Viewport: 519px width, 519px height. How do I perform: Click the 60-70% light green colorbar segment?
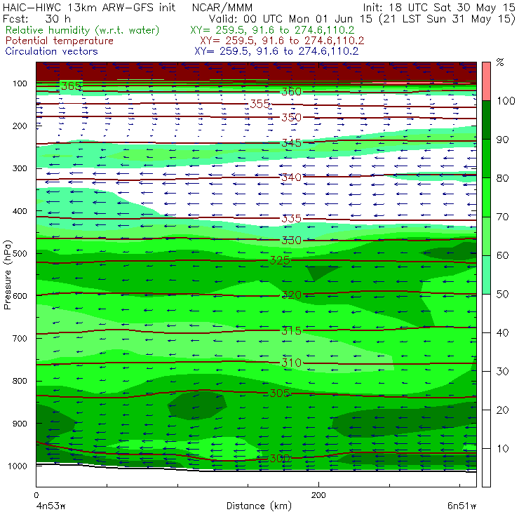pos(486,236)
